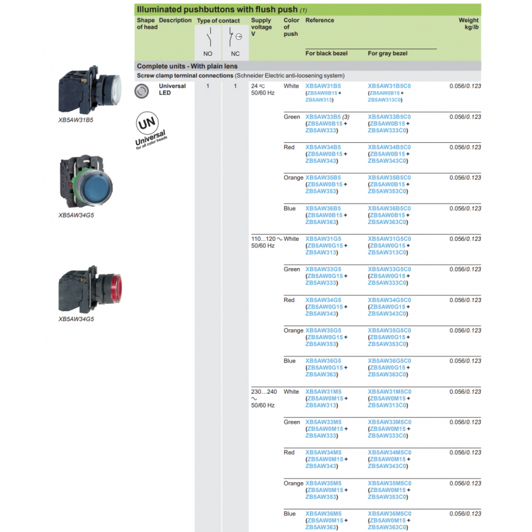Click the UN Universal color heads logo
This screenshot has width=532, height=532.
click(x=151, y=130)
